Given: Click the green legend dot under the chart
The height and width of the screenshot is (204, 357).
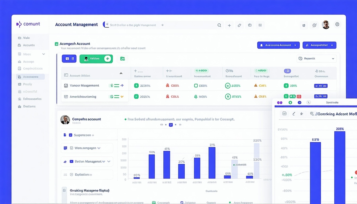Looking at the screenshot, I should pos(229,202).
